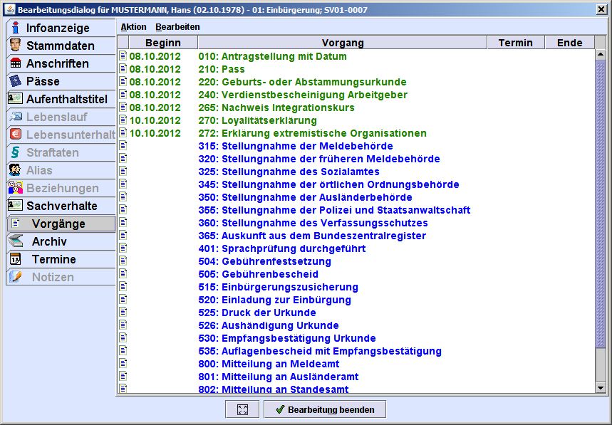
Task: Select 515: Einbürgerungszusicherung
Action: click(279, 287)
